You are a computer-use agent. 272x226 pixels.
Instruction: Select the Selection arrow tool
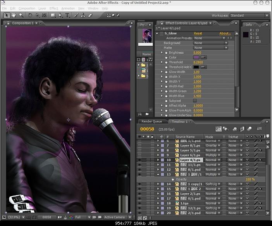click(x=7, y=15)
